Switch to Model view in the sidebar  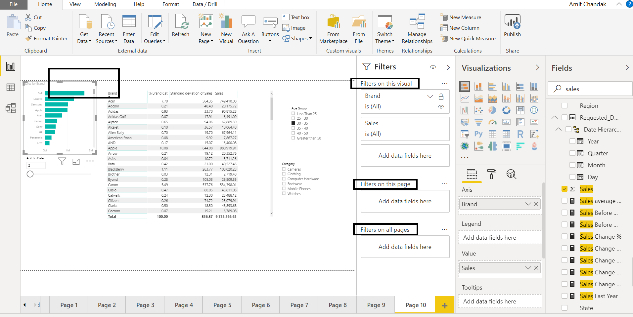[x=11, y=108]
